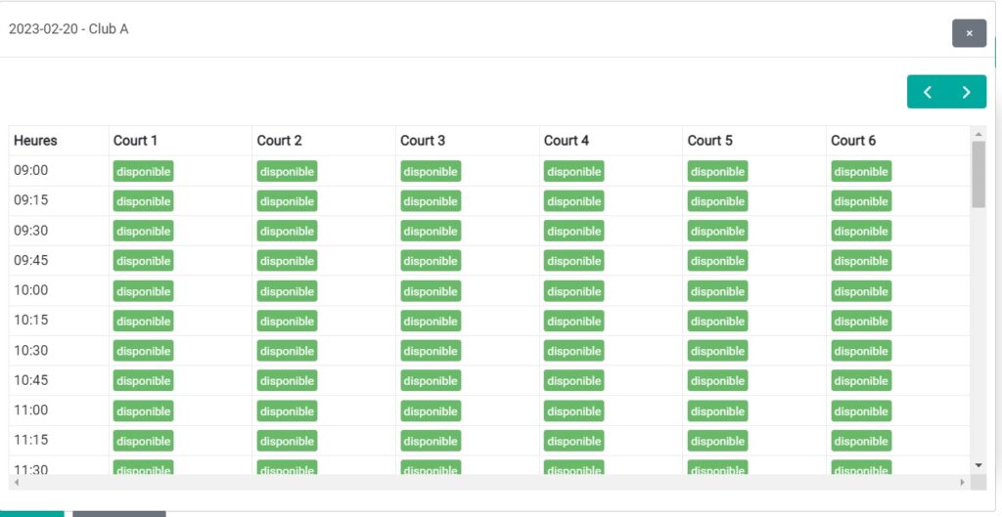Screen dimensions: 1002x517
Task: Reserve Court 5 at 10:00
Action: point(717,291)
